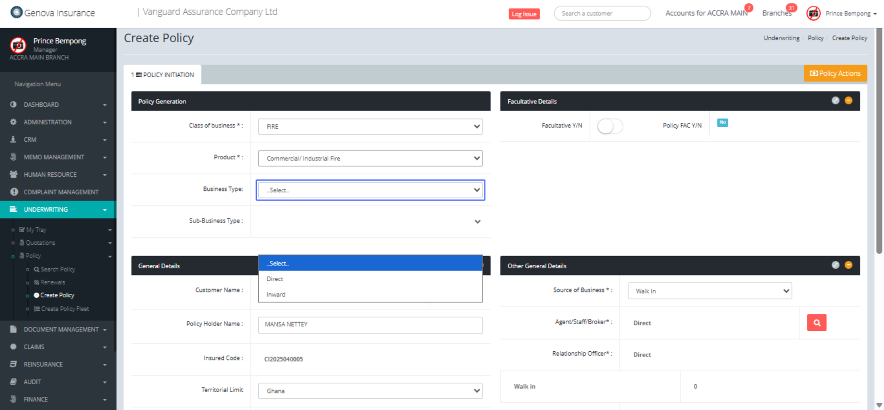The width and height of the screenshot is (884, 410).
Task: Open the Source of Business dropdown
Action: [x=709, y=291]
